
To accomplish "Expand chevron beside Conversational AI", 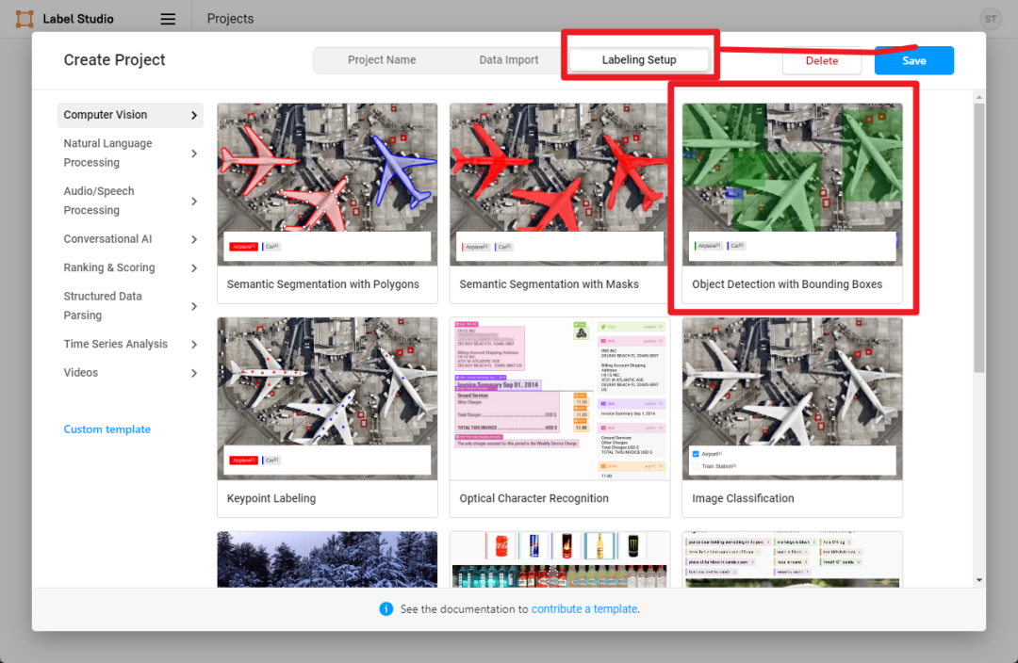I will 194,240.
